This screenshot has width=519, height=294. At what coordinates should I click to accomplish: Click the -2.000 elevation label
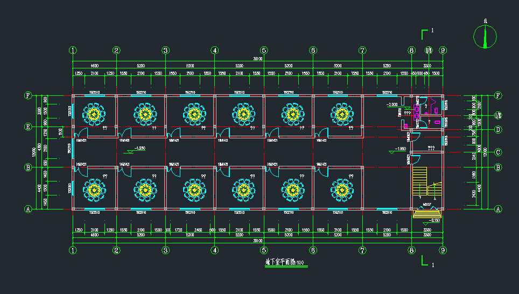(392, 104)
